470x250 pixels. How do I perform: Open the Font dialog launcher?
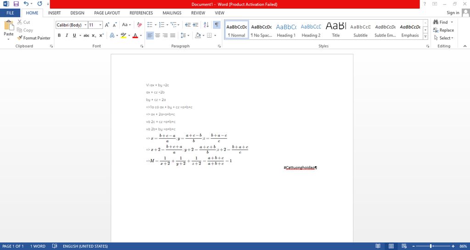click(x=142, y=46)
